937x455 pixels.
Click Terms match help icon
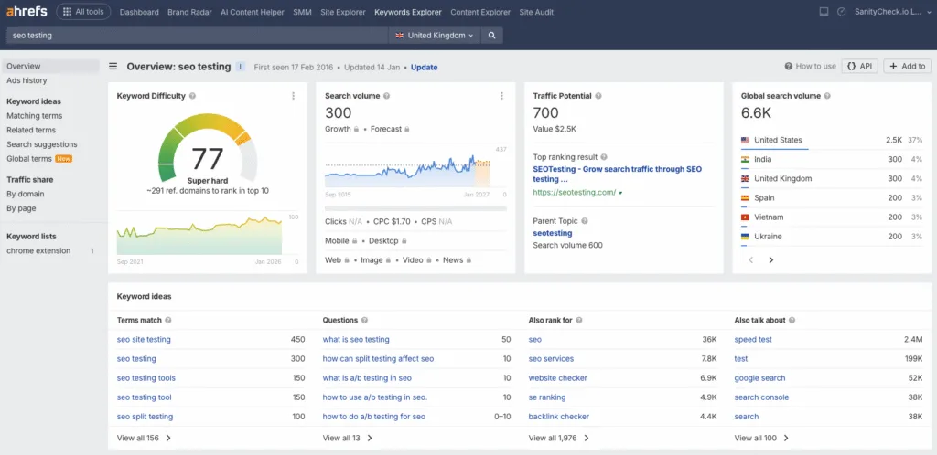[x=168, y=320]
